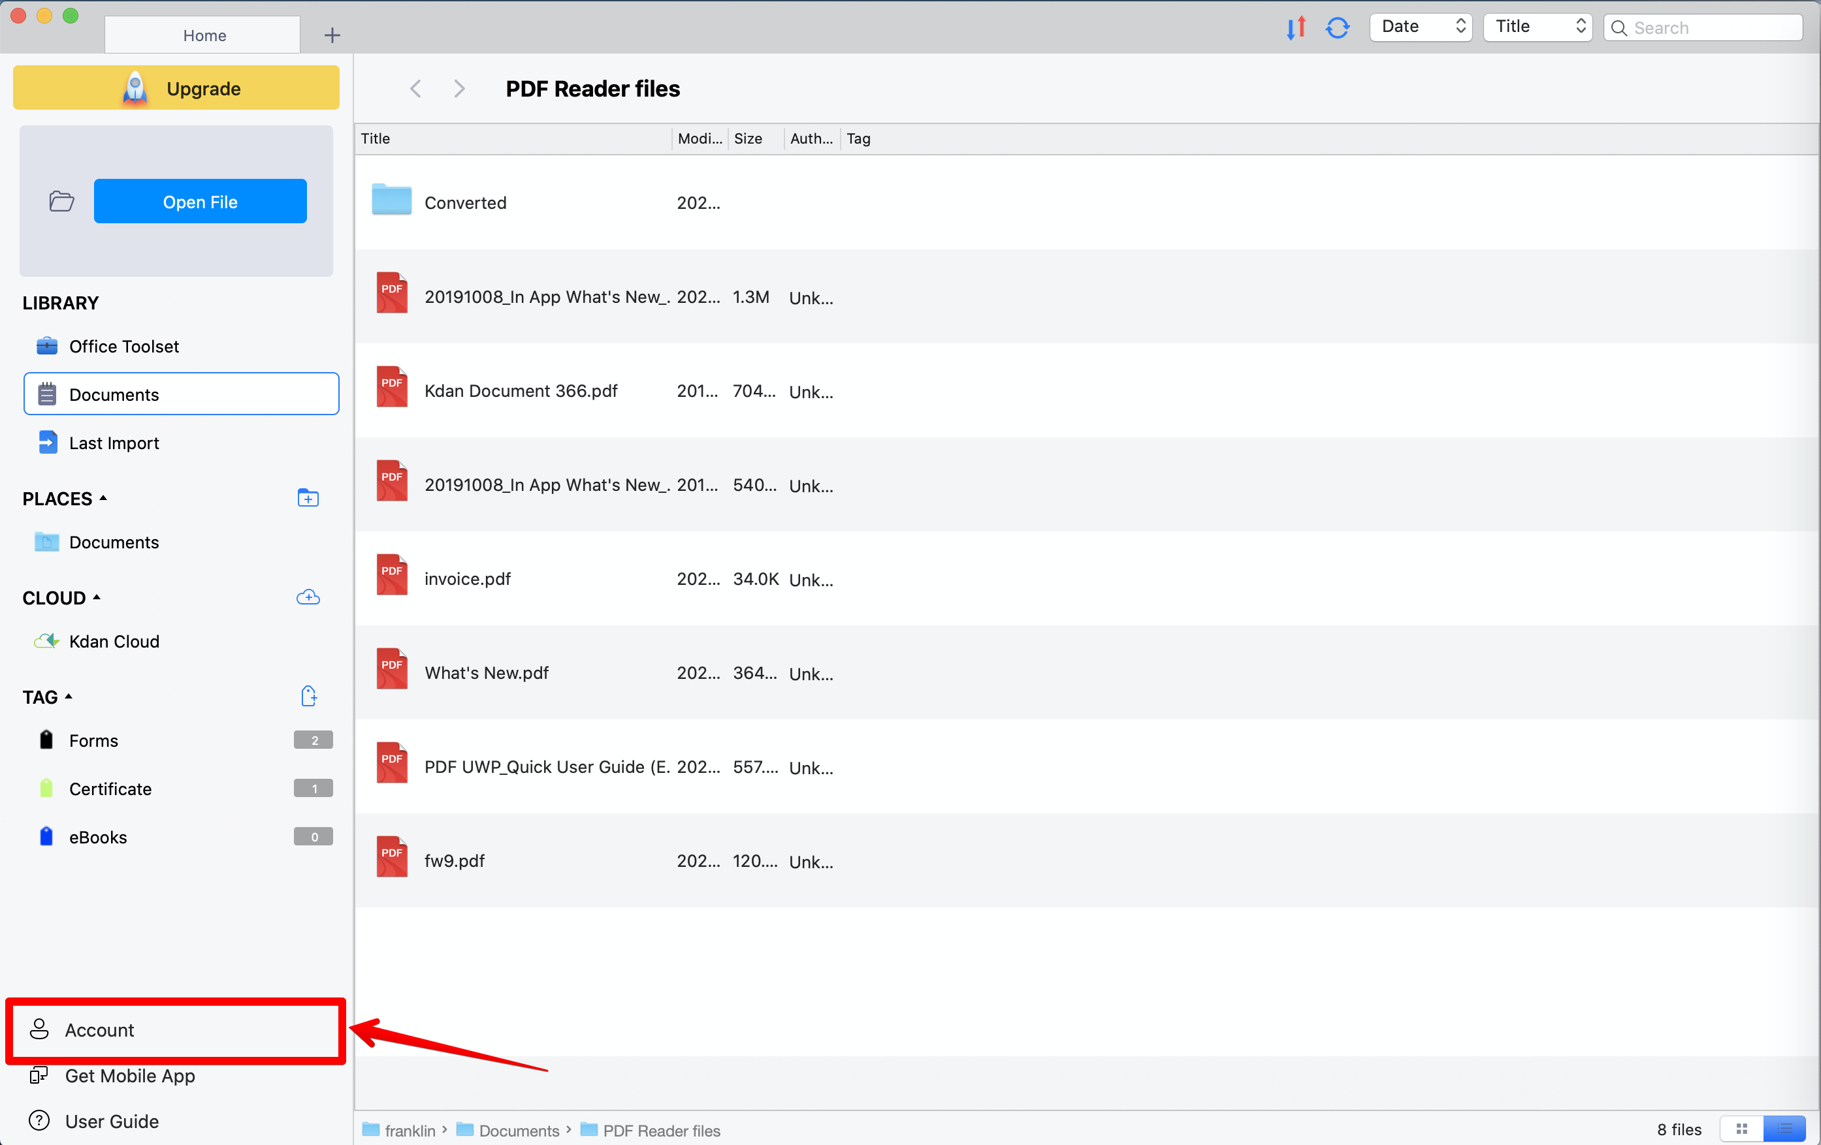Click the Certificate tag count badge 1
This screenshot has height=1145, width=1821.
pyautogui.click(x=313, y=789)
